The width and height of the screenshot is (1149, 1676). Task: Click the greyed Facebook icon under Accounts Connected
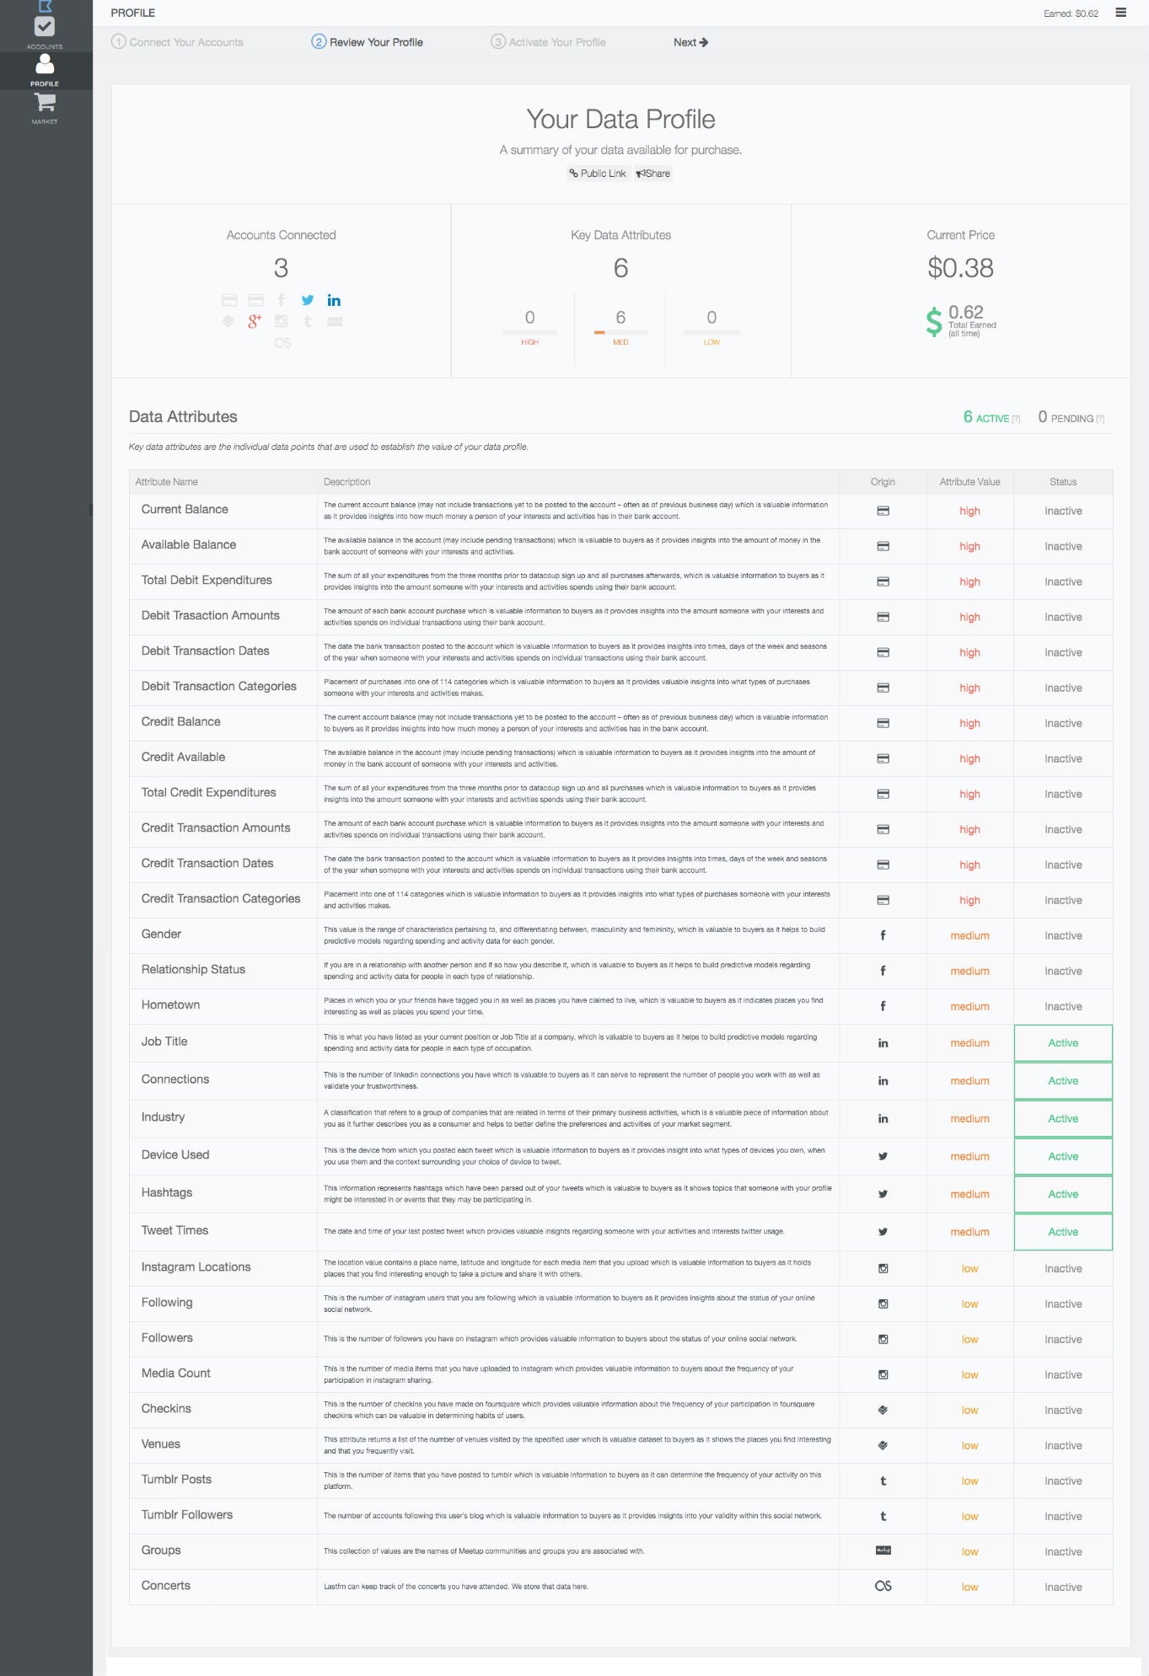(x=282, y=300)
